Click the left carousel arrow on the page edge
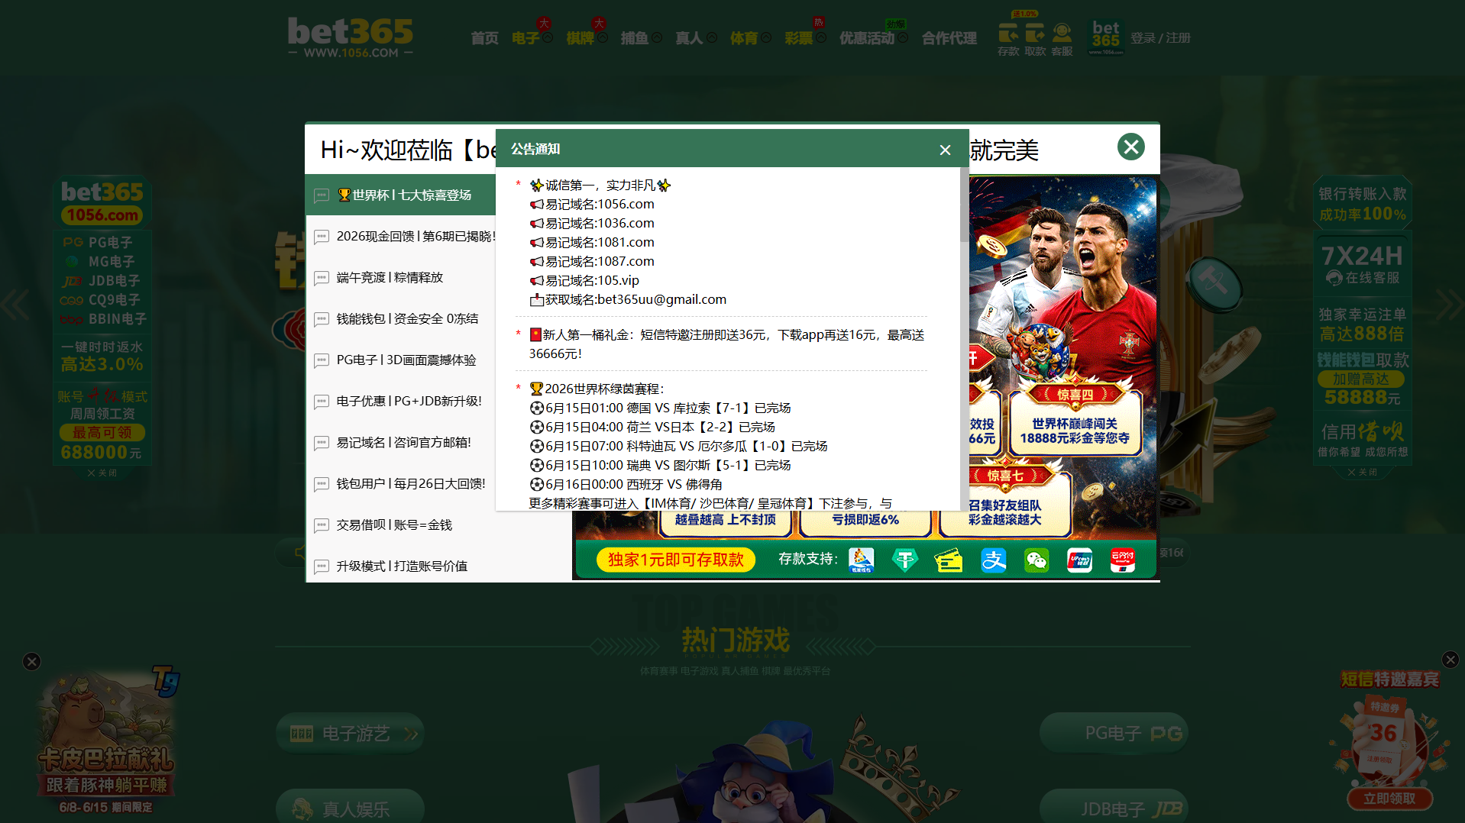The image size is (1465, 823). coord(15,304)
